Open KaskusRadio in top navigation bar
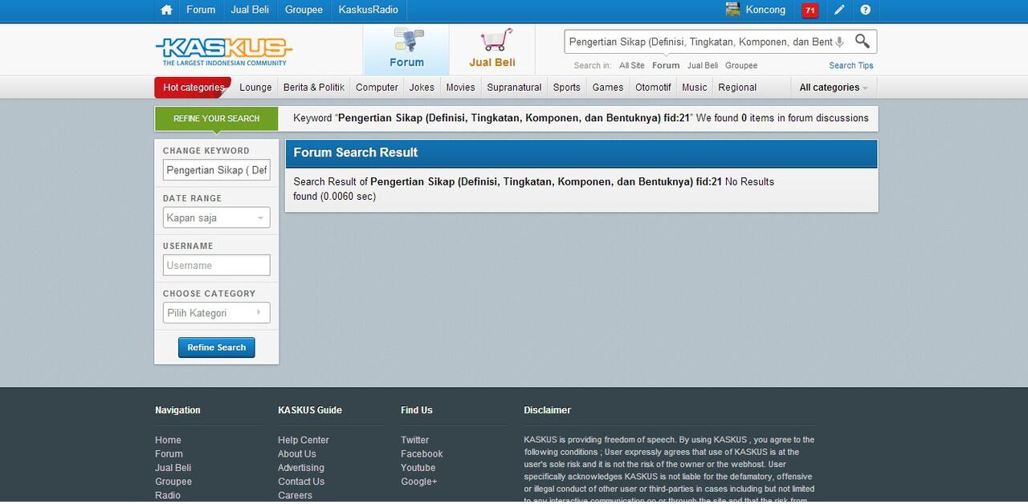1028x504 pixels. click(x=369, y=10)
